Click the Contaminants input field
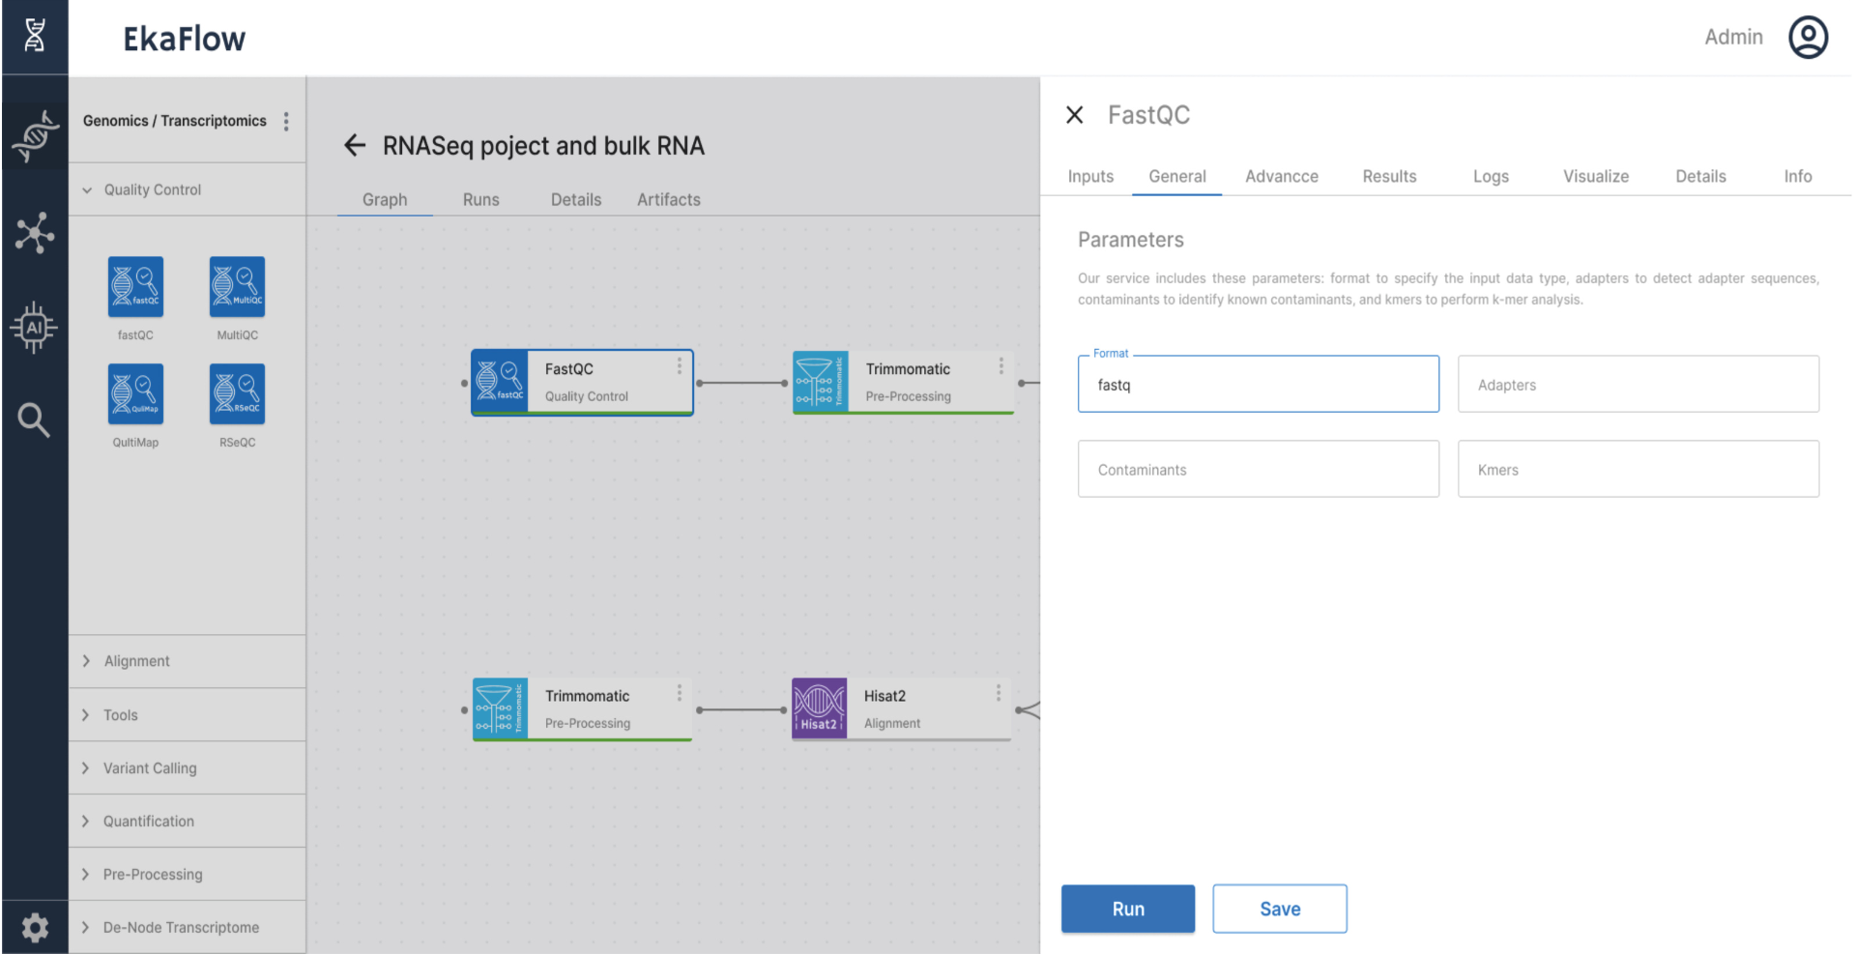1856x954 pixels. point(1258,469)
